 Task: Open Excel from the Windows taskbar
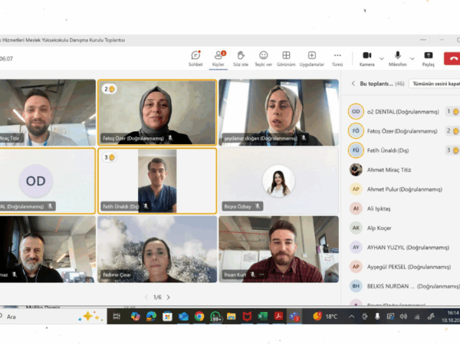(x=262, y=316)
